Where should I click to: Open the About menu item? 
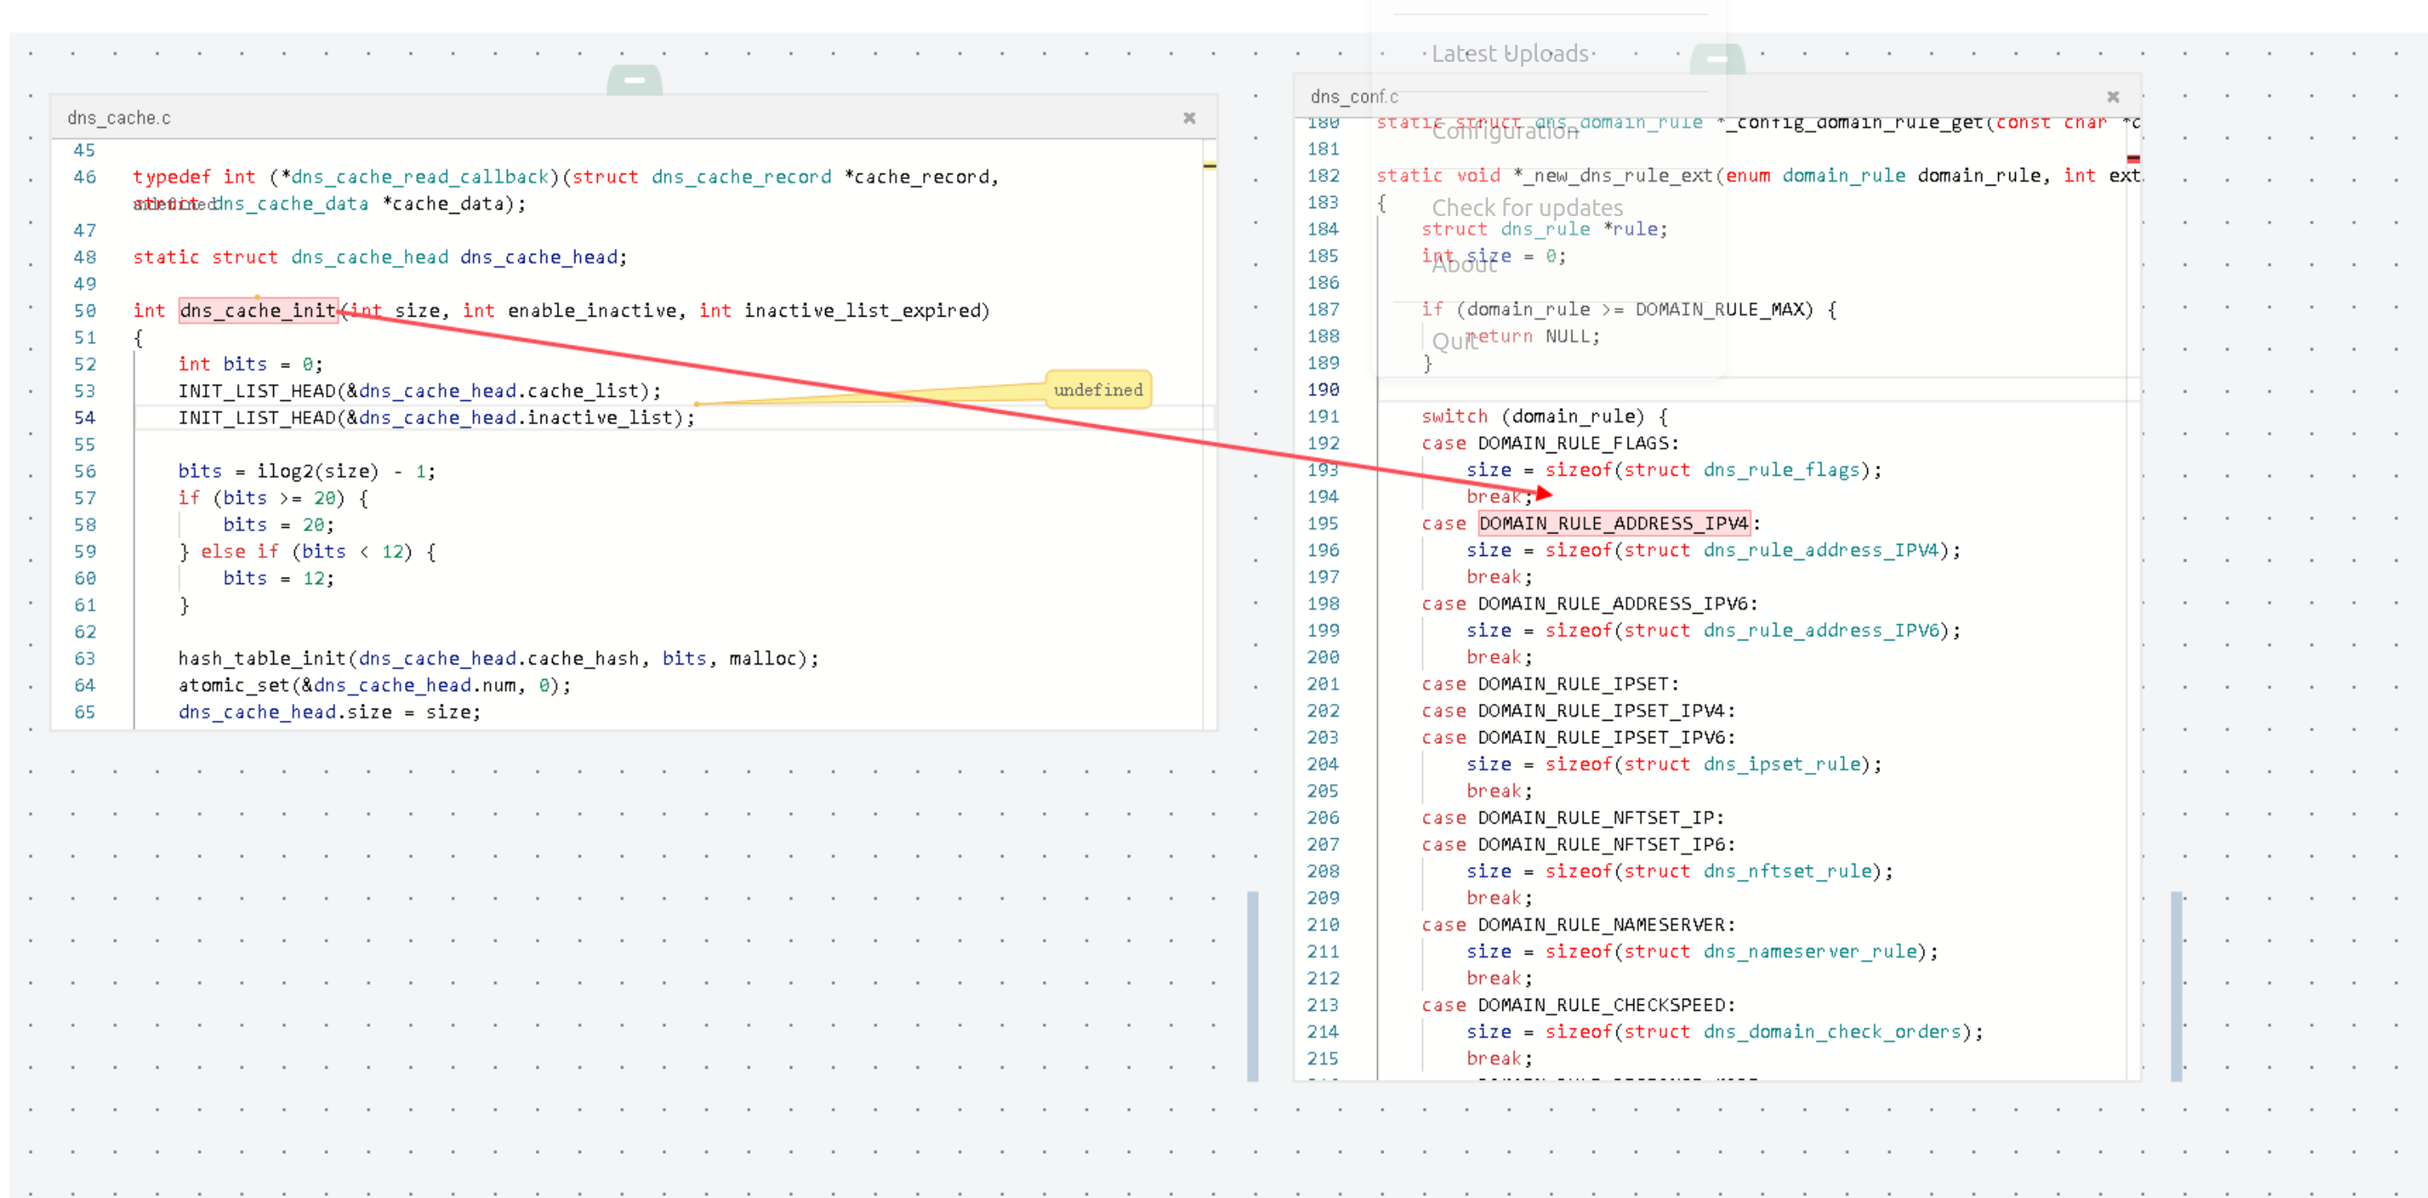(x=1463, y=265)
